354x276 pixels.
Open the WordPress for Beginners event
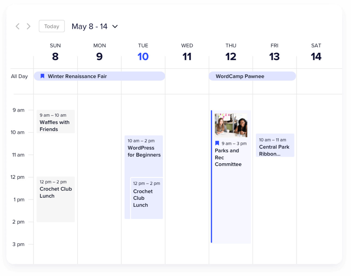pos(143,151)
